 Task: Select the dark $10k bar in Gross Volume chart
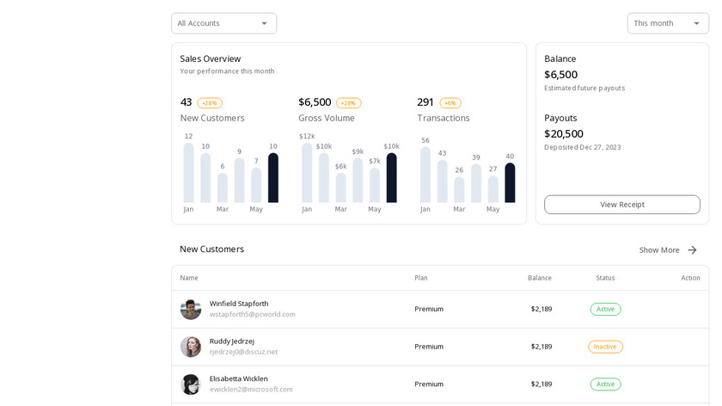[x=391, y=178]
